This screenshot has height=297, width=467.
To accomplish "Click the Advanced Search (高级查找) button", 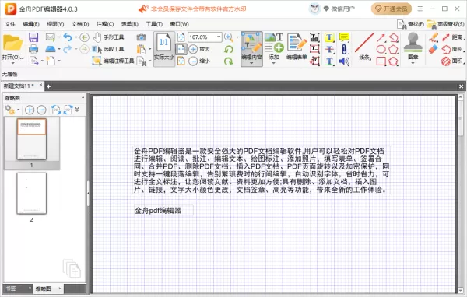I will (445, 24).
